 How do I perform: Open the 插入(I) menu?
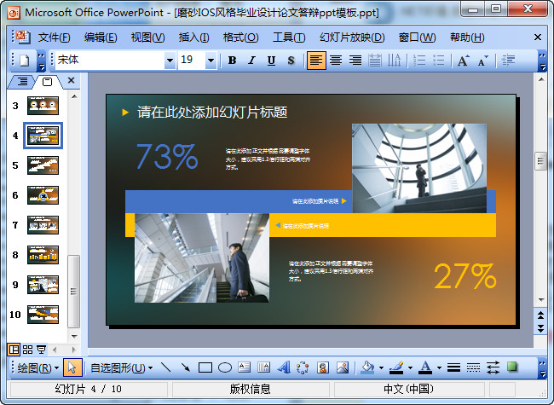tap(193, 38)
